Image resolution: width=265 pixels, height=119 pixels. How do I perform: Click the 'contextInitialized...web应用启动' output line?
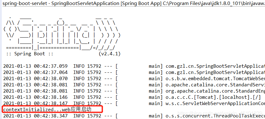pyautogui.click(x=47, y=110)
